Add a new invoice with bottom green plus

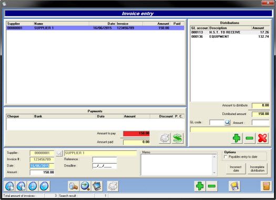[200, 186]
